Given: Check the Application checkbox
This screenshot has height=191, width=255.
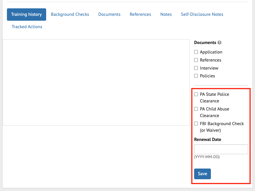Looking at the screenshot, I should 196,52.
